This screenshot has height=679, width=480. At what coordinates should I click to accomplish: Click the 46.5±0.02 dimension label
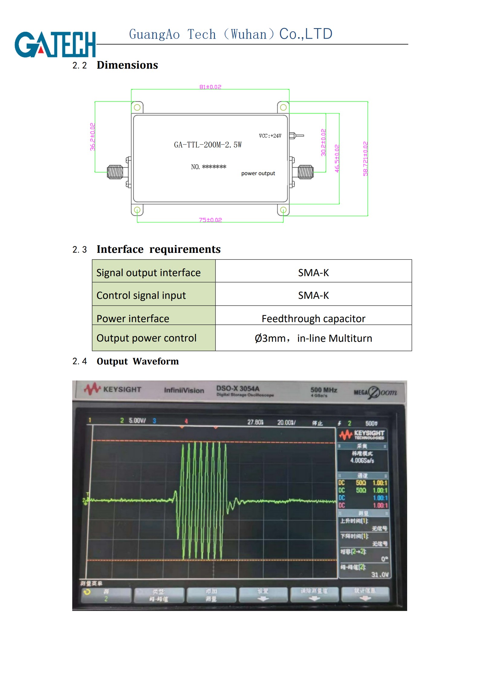click(x=337, y=158)
